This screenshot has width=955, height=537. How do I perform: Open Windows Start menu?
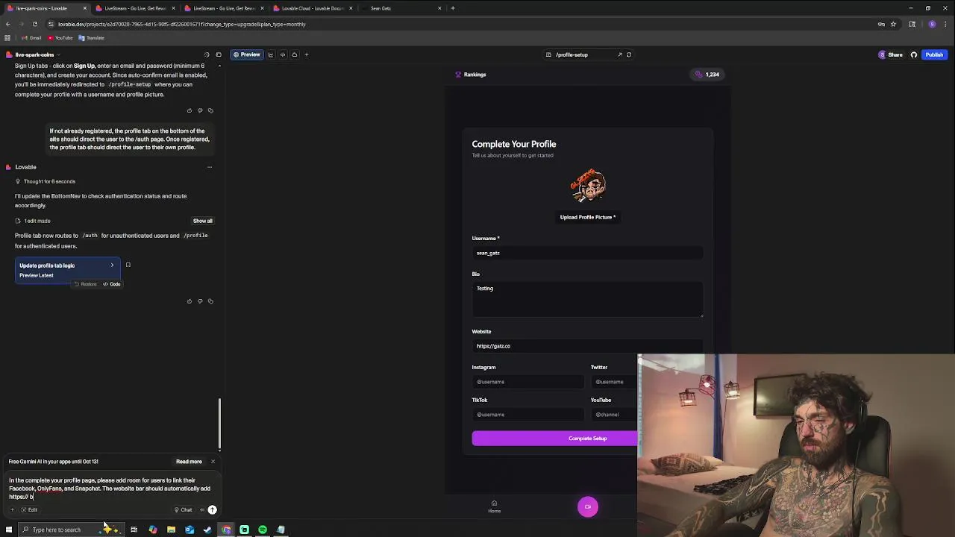[x=9, y=530]
